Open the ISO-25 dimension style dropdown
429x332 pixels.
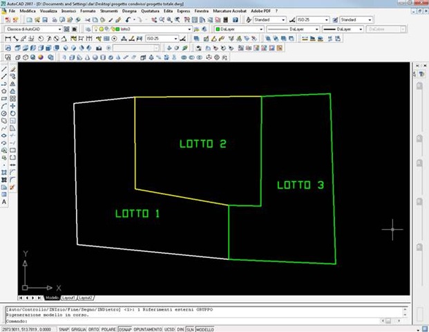(162, 39)
